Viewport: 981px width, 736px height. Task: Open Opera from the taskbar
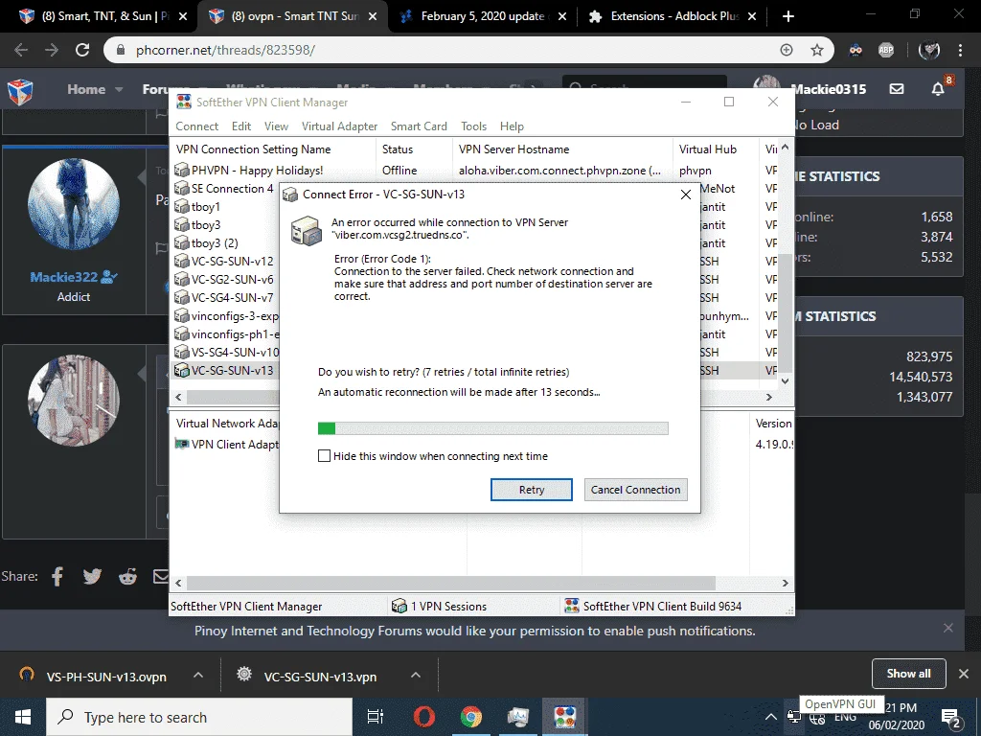(x=424, y=717)
